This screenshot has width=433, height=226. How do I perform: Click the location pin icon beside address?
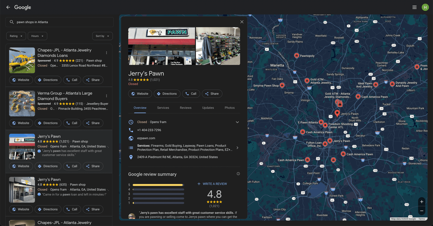tap(131, 157)
